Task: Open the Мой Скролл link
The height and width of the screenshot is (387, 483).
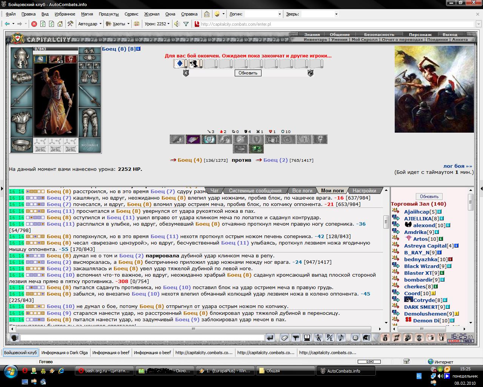Action: coord(364,39)
